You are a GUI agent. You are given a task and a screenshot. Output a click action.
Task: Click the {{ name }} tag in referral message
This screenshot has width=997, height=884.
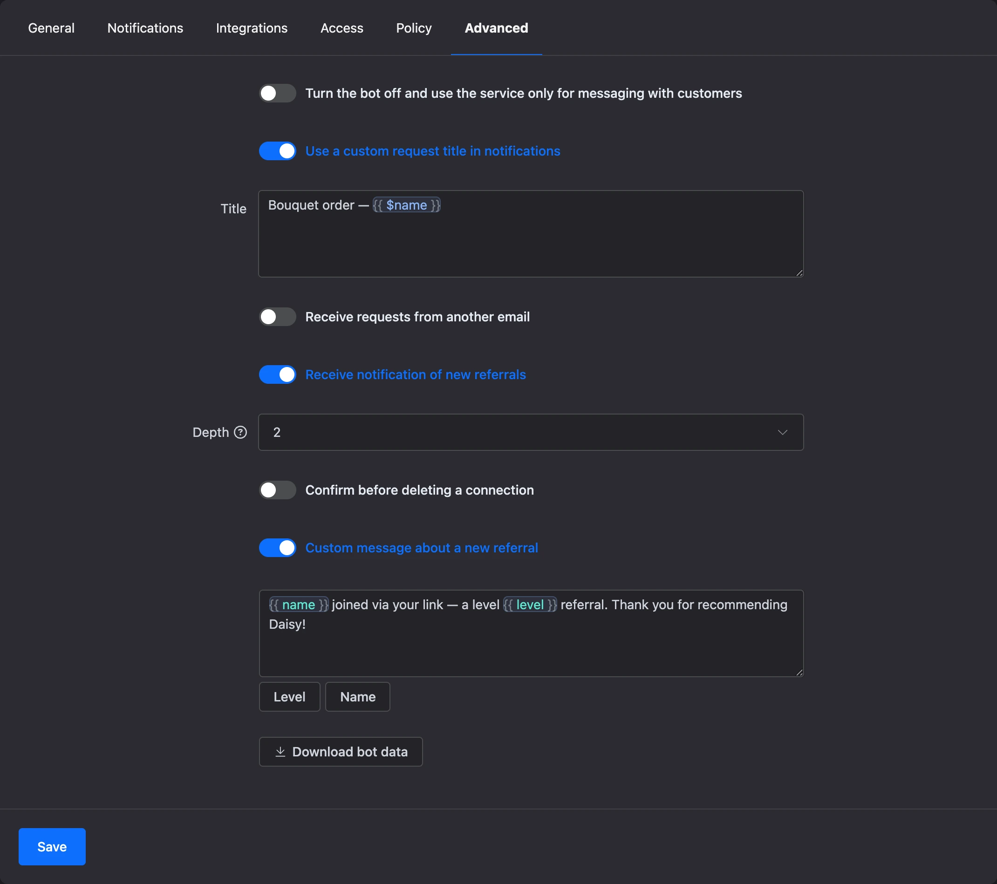(x=299, y=605)
